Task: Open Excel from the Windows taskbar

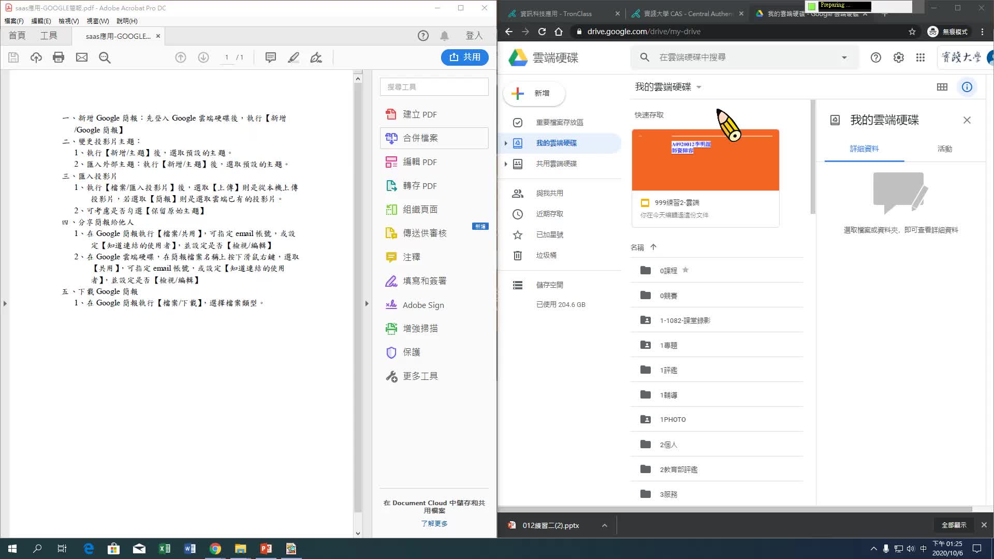Action: (165, 549)
